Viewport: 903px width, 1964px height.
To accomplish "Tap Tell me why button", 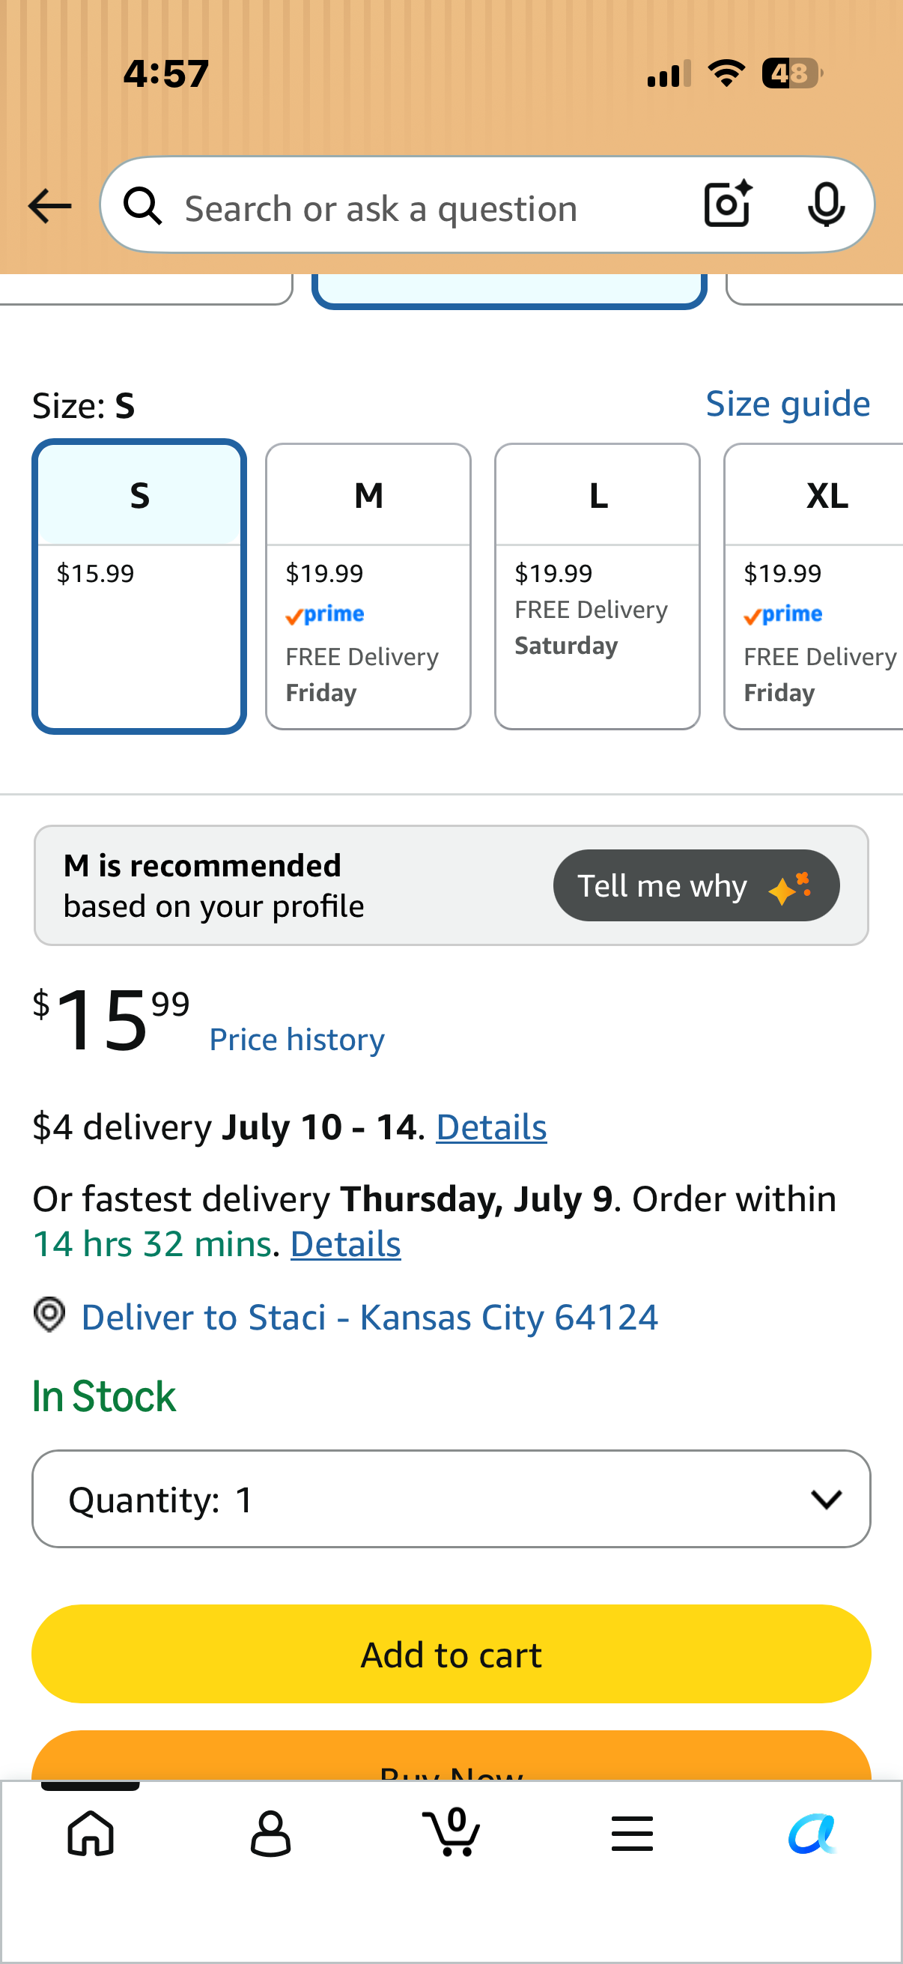I will tap(696, 885).
